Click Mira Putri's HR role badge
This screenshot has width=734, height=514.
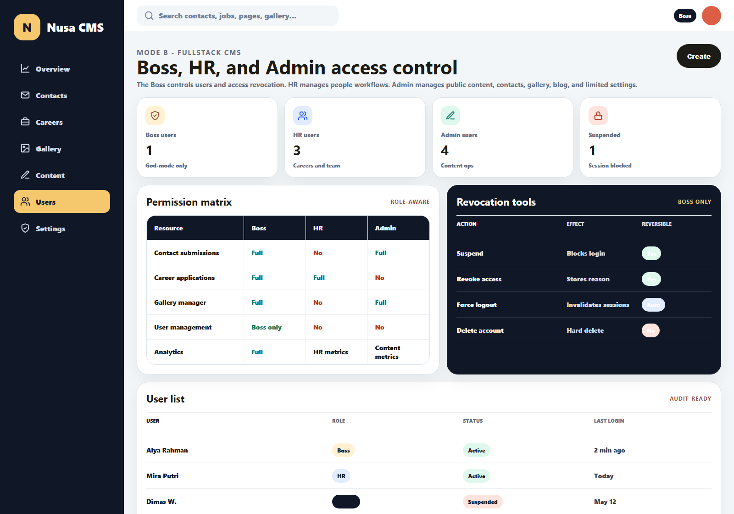[341, 476]
